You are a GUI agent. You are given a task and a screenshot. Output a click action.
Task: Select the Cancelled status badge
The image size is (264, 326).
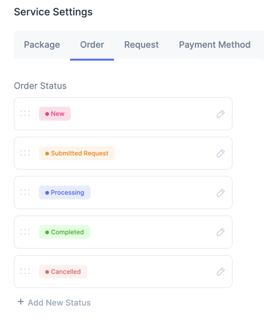point(63,271)
